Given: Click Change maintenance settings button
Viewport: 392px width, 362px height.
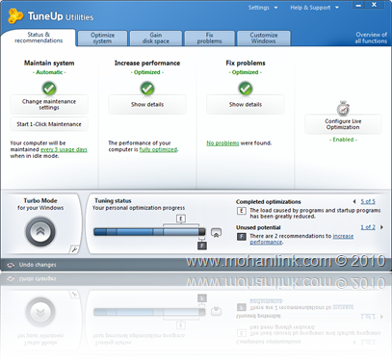Looking at the screenshot, I should pos(49,105).
